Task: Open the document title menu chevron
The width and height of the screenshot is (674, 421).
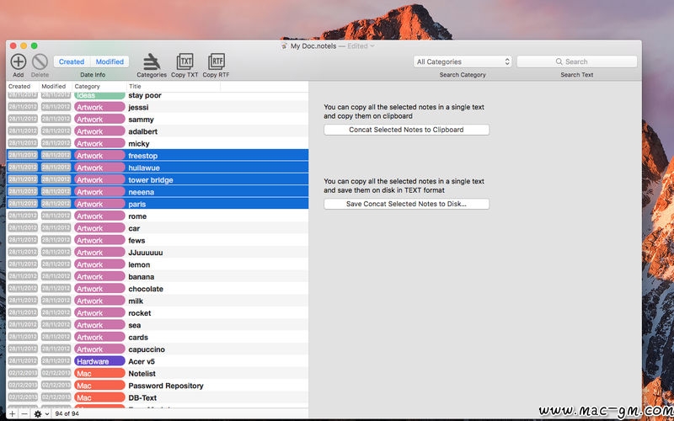Action: point(372,46)
